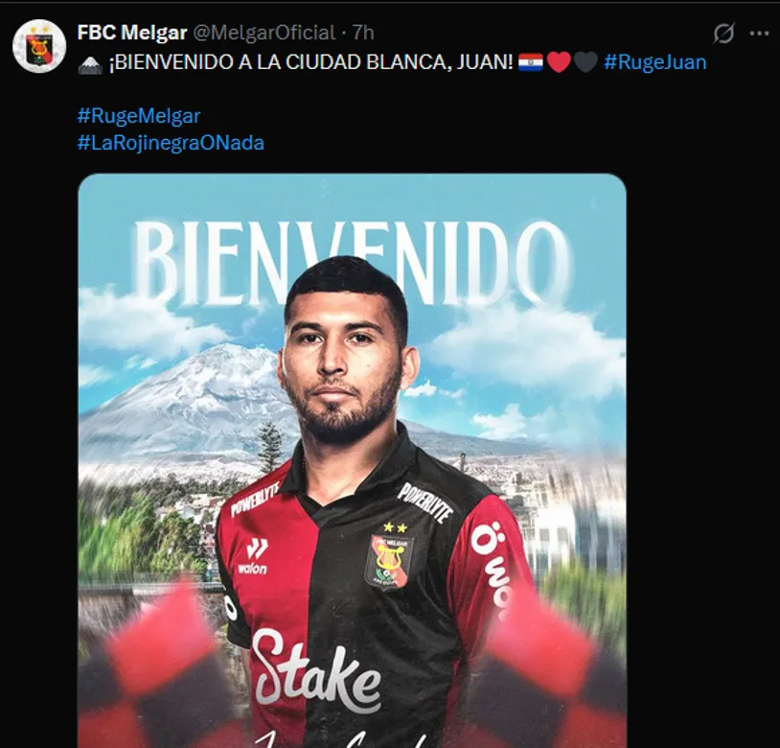This screenshot has width=780, height=748.
Task: Click the Paraguay flag emoji
Action: 530,62
